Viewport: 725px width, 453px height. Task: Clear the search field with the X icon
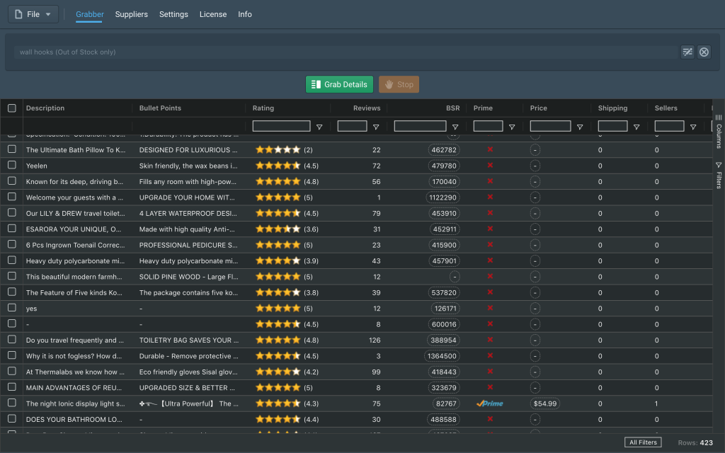point(704,52)
